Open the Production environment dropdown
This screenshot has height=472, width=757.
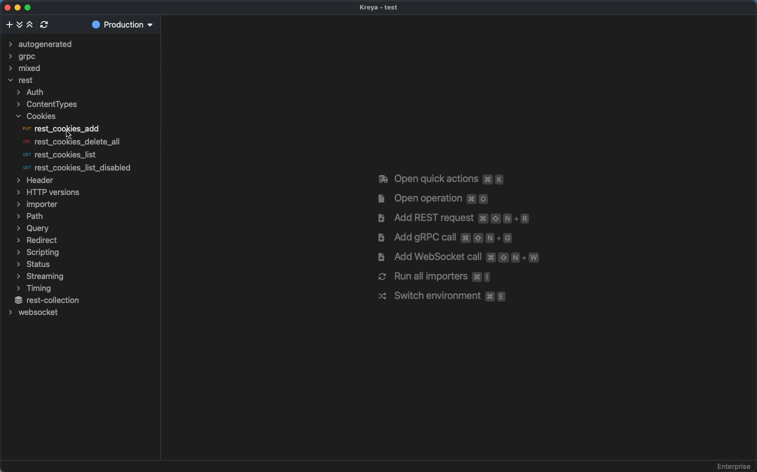(122, 24)
